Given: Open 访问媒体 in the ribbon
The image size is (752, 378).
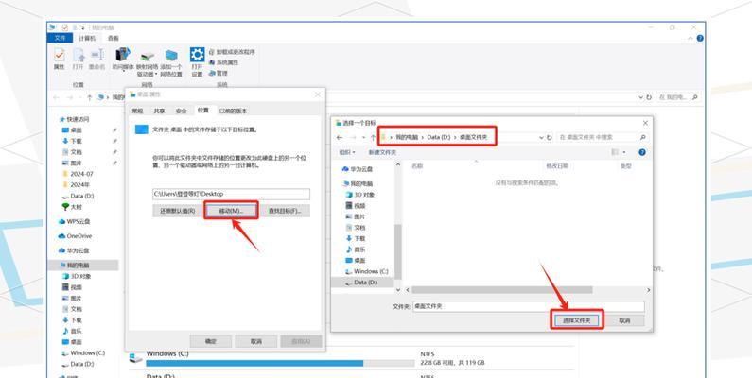Looking at the screenshot, I should click(x=123, y=59).
